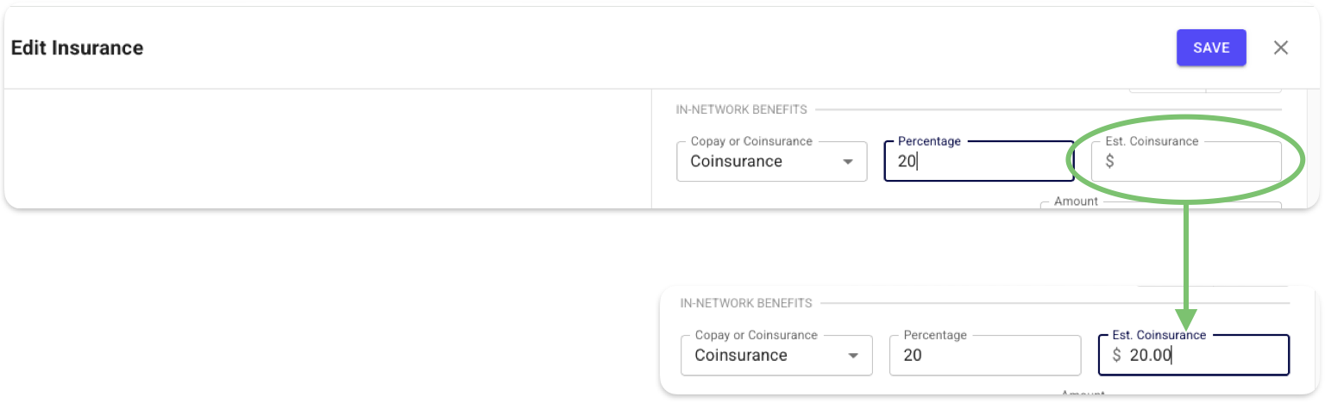Image resolution: width=1325 pixels, height=403 pixels.
Task: Click the dollar sign before 20.00
Action: pos(1116,356)
